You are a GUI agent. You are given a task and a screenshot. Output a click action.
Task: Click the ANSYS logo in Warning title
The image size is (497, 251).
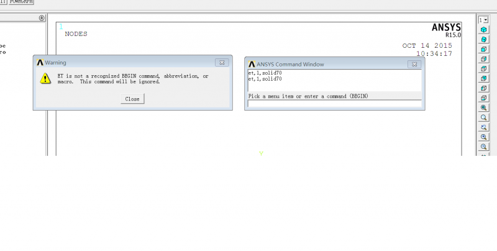[x=40, y=62]
